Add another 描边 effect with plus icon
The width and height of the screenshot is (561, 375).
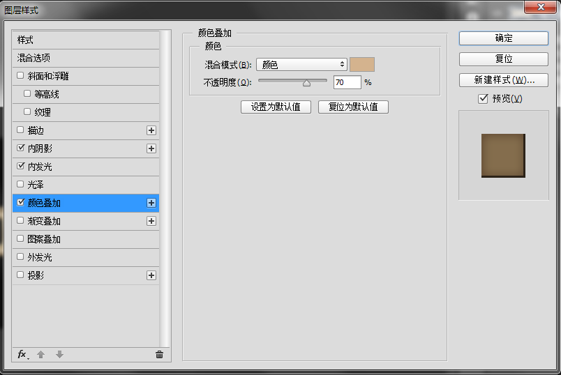pyautogui.click(x=151, y=130)
